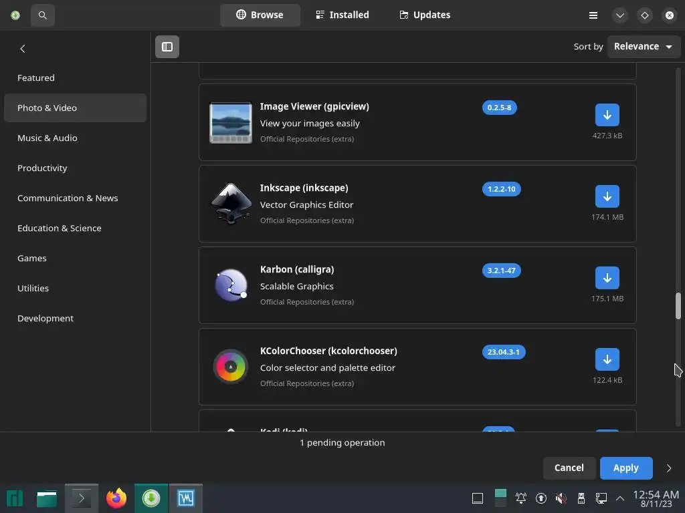This screenshot has width=685, height=513.
Task: Cancel the pending operation
Action: [569, 468]
